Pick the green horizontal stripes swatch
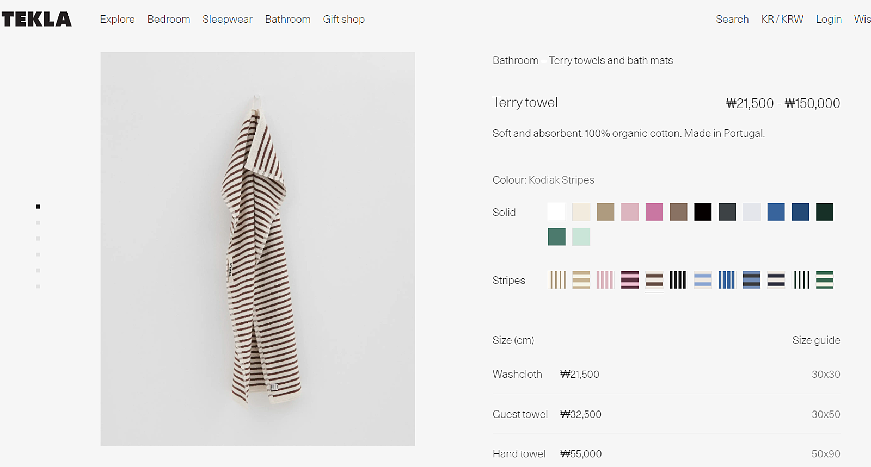Viewport: 871px width, 467px height. [x=824, y=280]
